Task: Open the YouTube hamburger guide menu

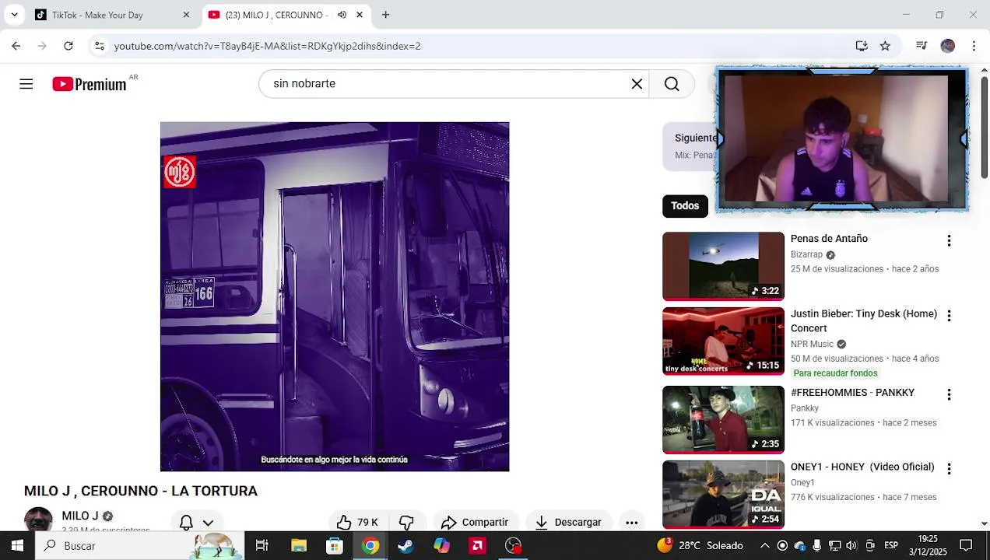Action: [x=26, y=84]
